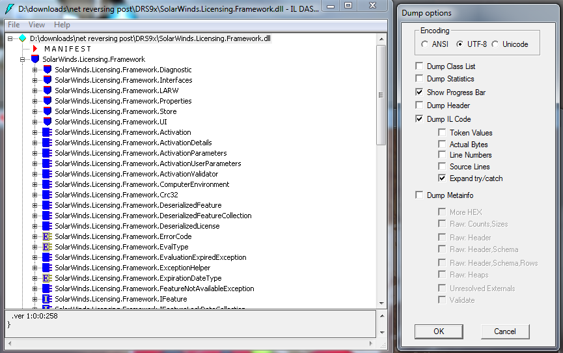Click the tree scrollbar down arrow

point(381,304)
